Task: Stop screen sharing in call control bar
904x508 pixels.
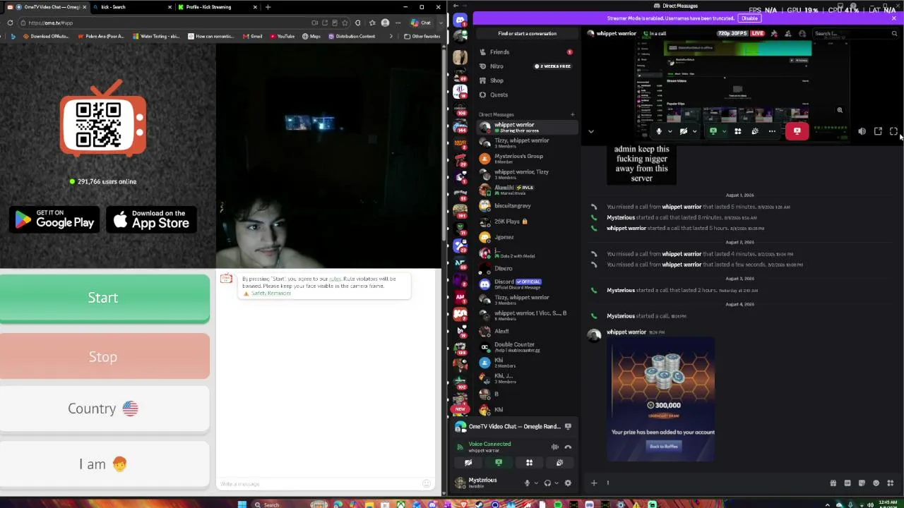Action: pos(713,131)
